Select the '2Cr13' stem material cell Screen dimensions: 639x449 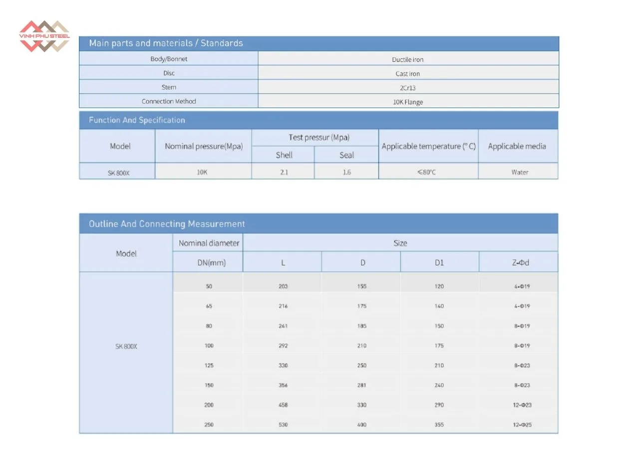click(407, 88)
